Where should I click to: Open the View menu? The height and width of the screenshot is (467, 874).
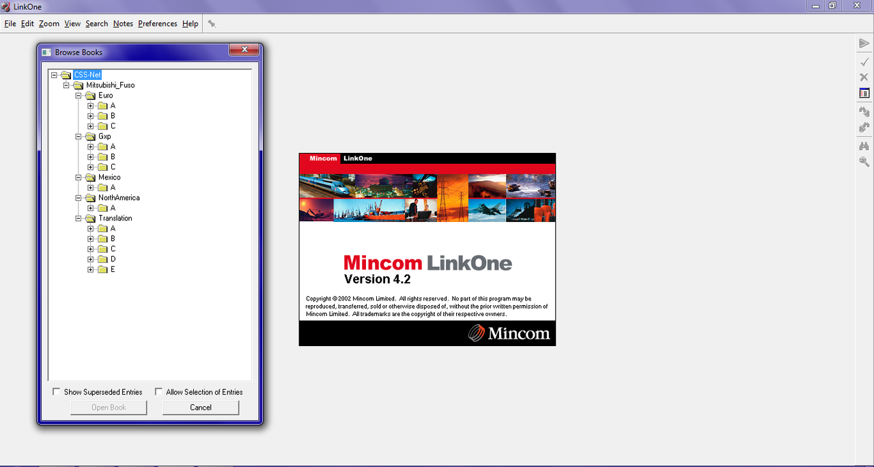point(72,23)
